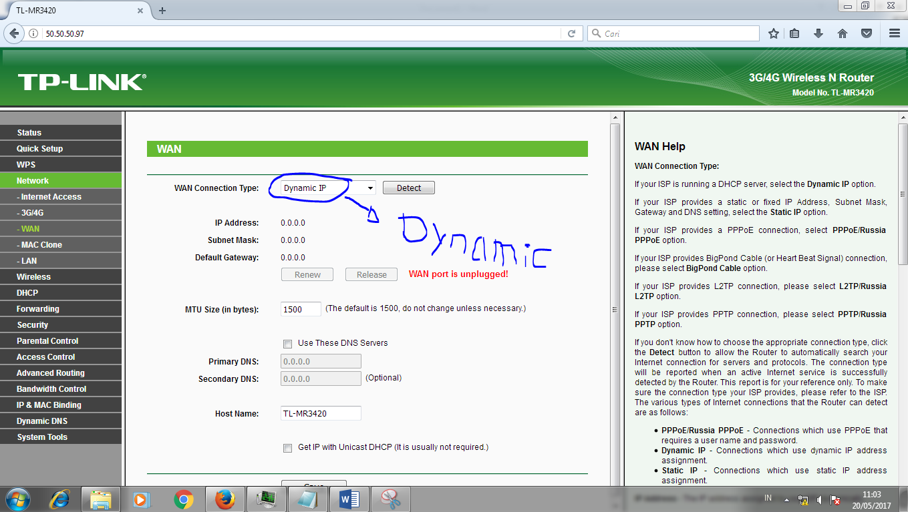Bookmark this page with the star icon
This screenshot has width=908, height=512.
[x=774, y=33]
